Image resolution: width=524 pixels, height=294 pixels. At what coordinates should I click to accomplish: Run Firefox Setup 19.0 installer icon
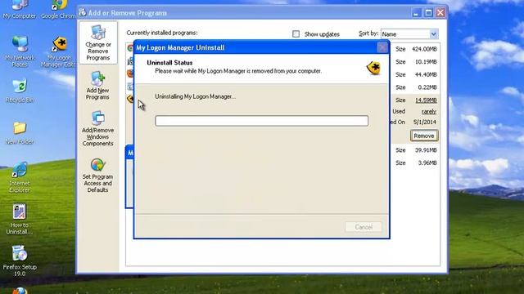click(20, 261)
